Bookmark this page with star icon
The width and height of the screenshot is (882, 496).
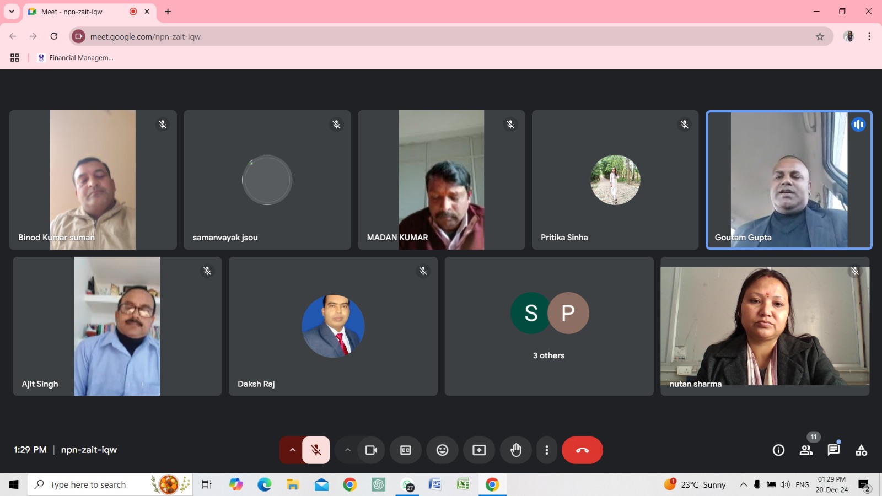pyautogui.click(x=820, y=36)
